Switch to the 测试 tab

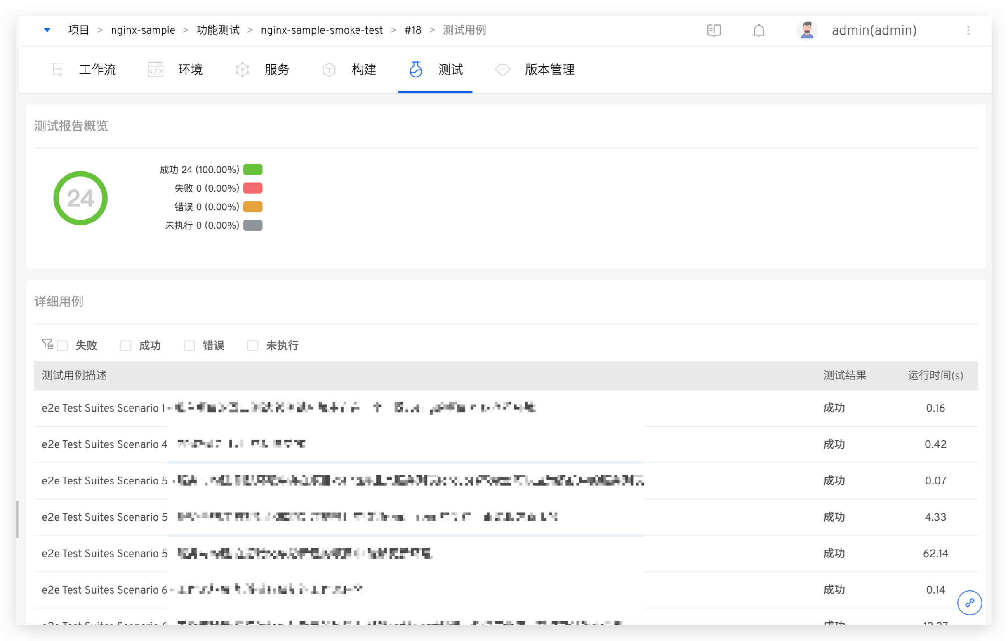coord(450,70)
